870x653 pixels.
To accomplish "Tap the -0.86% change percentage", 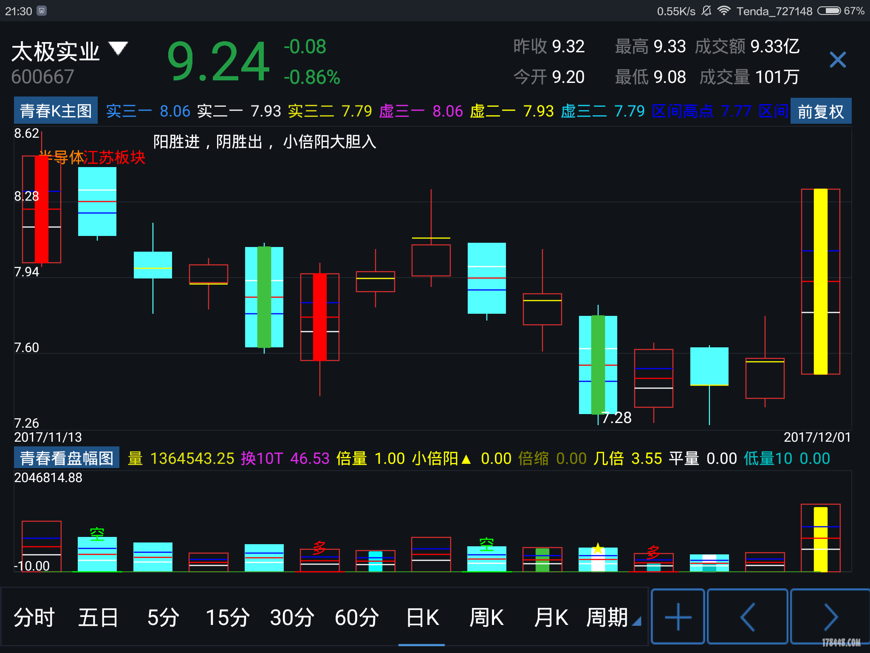I will 312,77.
